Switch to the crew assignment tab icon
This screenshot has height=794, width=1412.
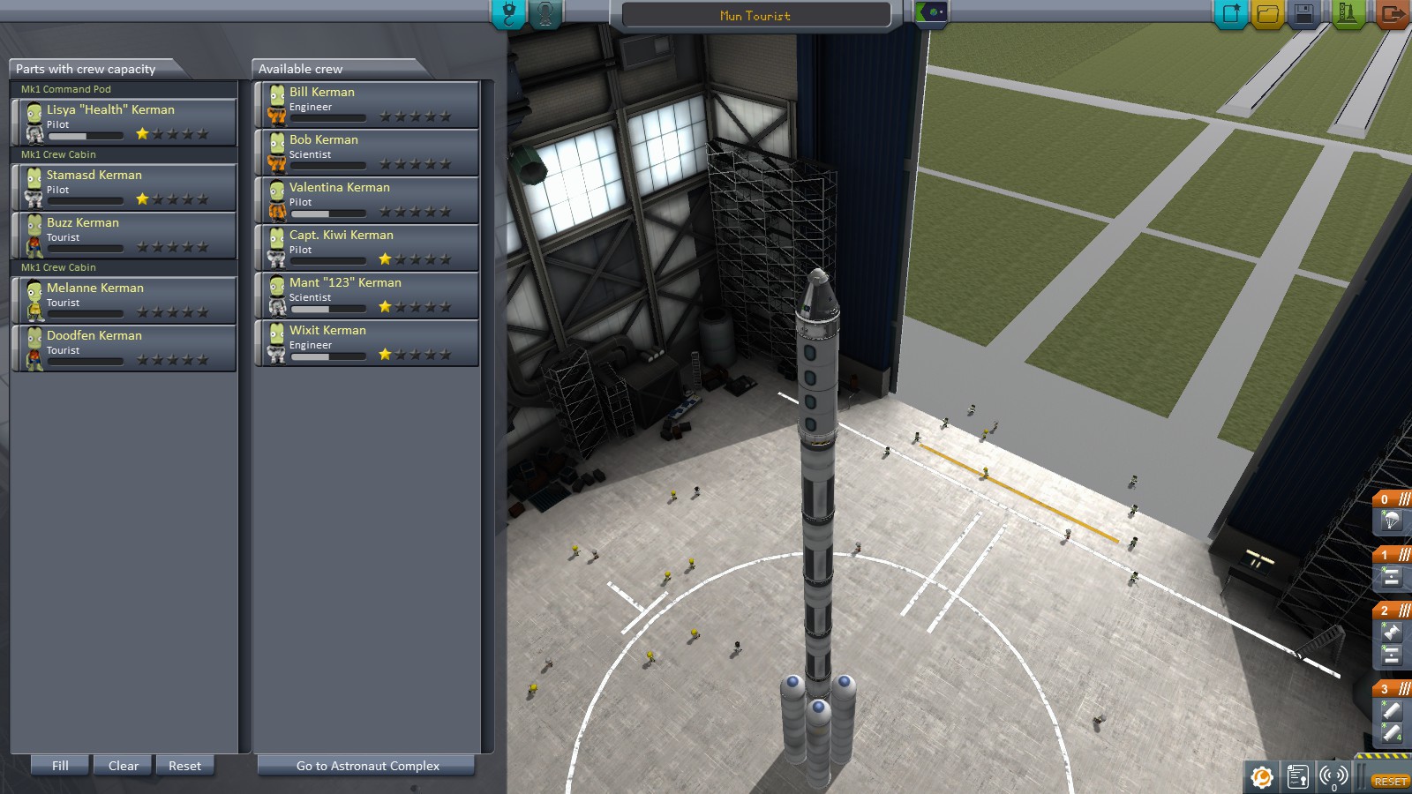[x=546, y=14]
